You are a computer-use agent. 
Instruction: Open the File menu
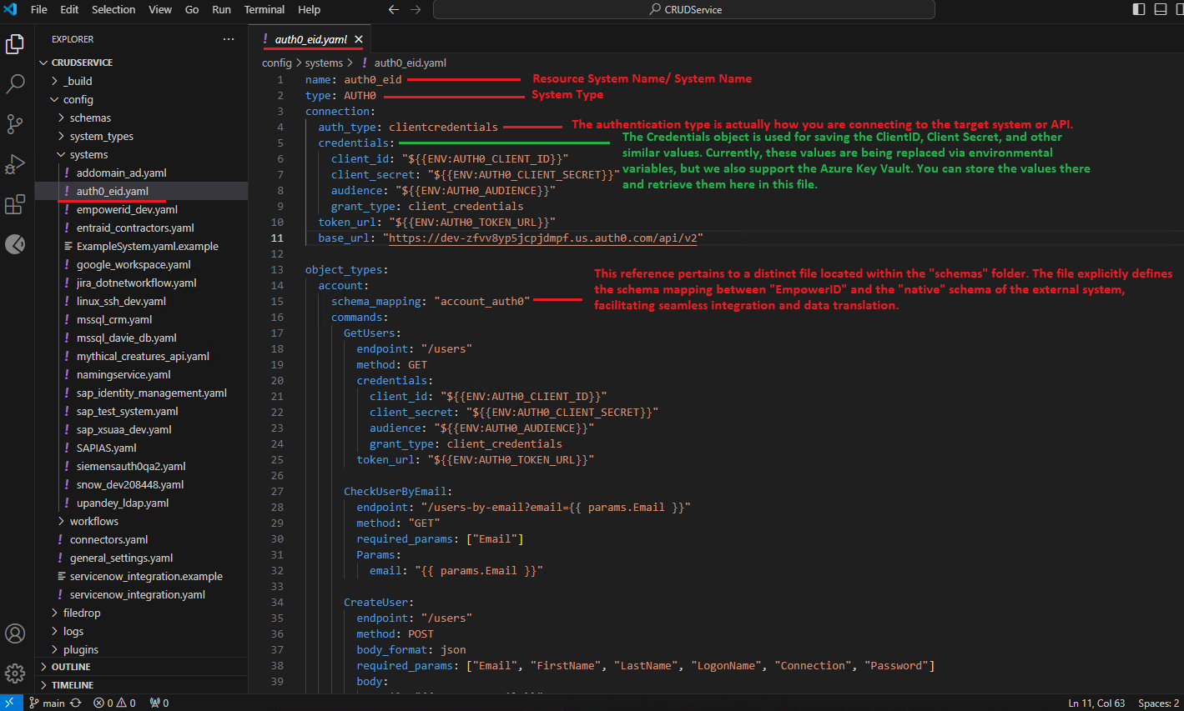pos(38,9)
